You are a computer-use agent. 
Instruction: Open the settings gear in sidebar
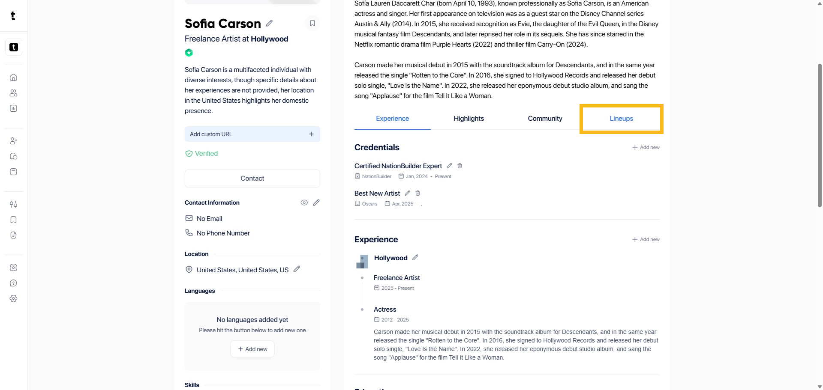coord(14,298)
